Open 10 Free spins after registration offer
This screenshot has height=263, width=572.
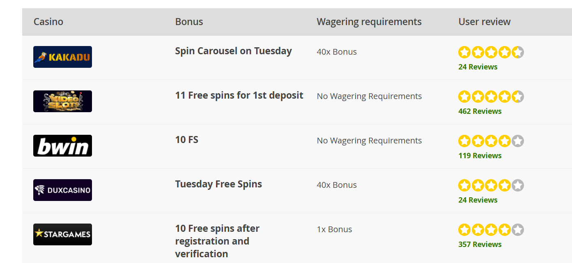[217, 241]
